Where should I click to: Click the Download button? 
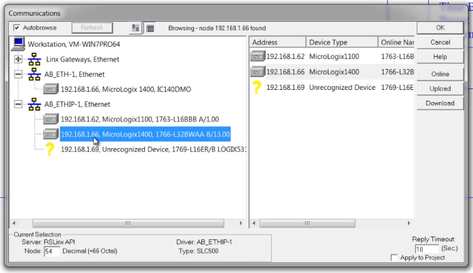[440, 103]
